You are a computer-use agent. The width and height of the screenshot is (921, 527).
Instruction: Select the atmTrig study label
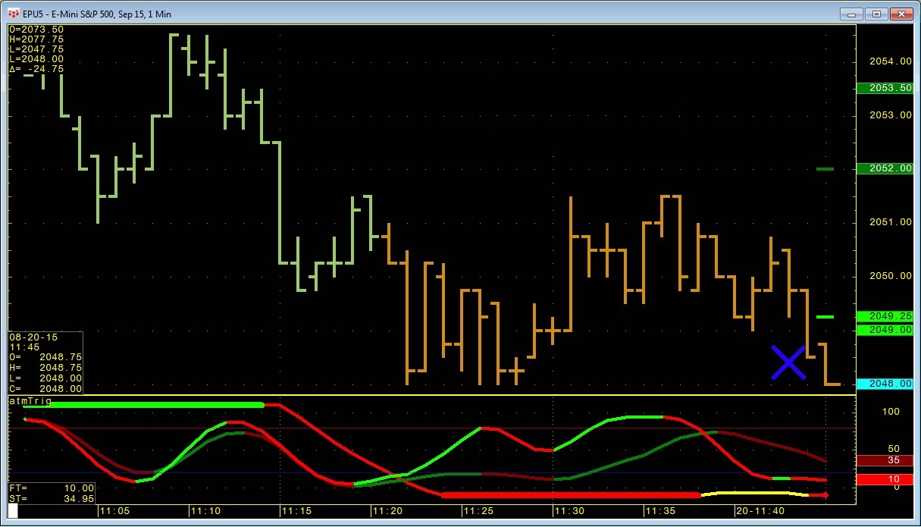coord(30,401)
